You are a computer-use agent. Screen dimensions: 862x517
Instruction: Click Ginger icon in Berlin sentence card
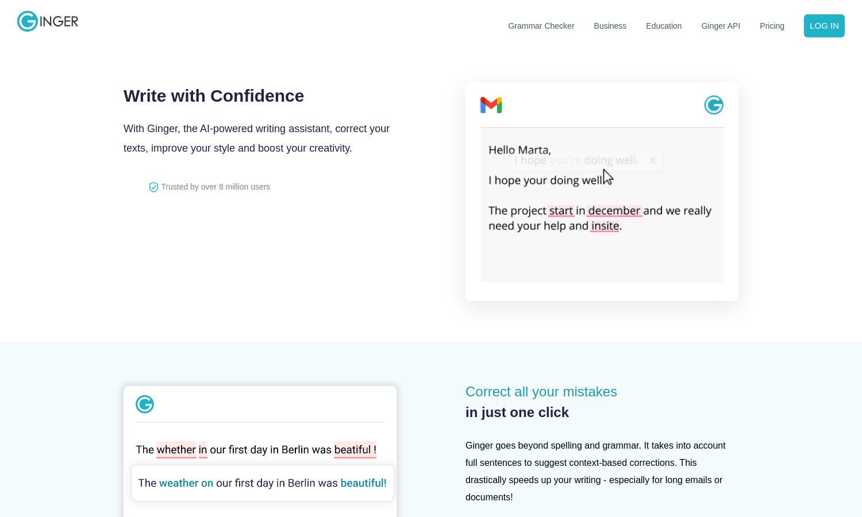pos(145,404)
